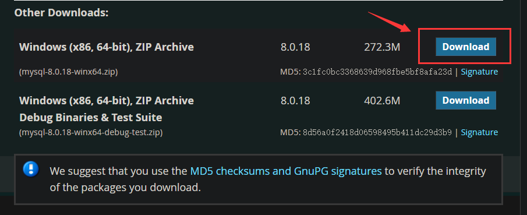Click the blue exclamation info icon
This screenshot has width=527, height=215.
pos(31,168)
